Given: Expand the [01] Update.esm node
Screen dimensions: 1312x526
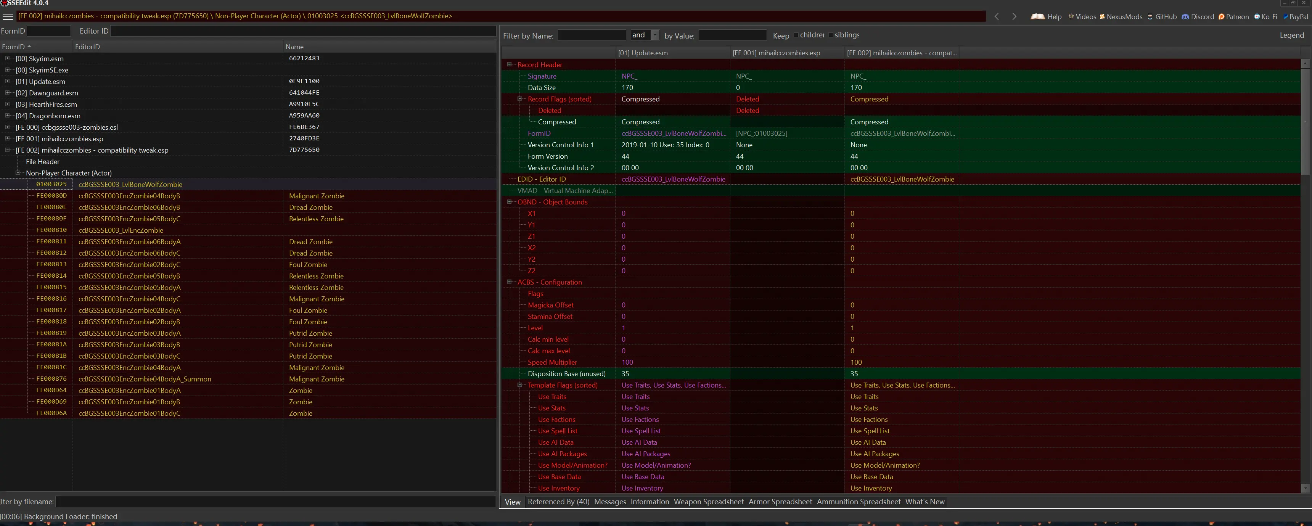Looking at the screenshot, I should [x=8, y=82].
